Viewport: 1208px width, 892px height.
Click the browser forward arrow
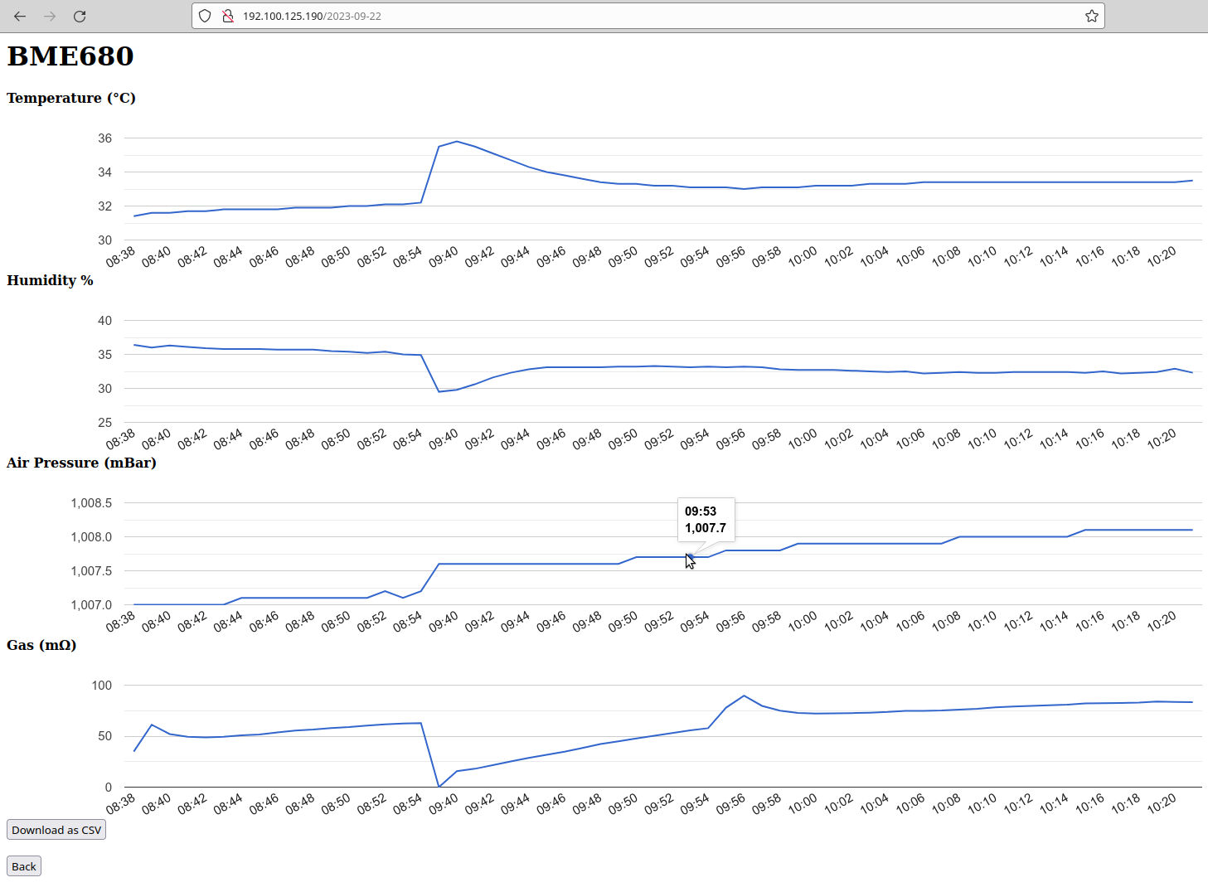pyautogui.click(x=50, y=16)
